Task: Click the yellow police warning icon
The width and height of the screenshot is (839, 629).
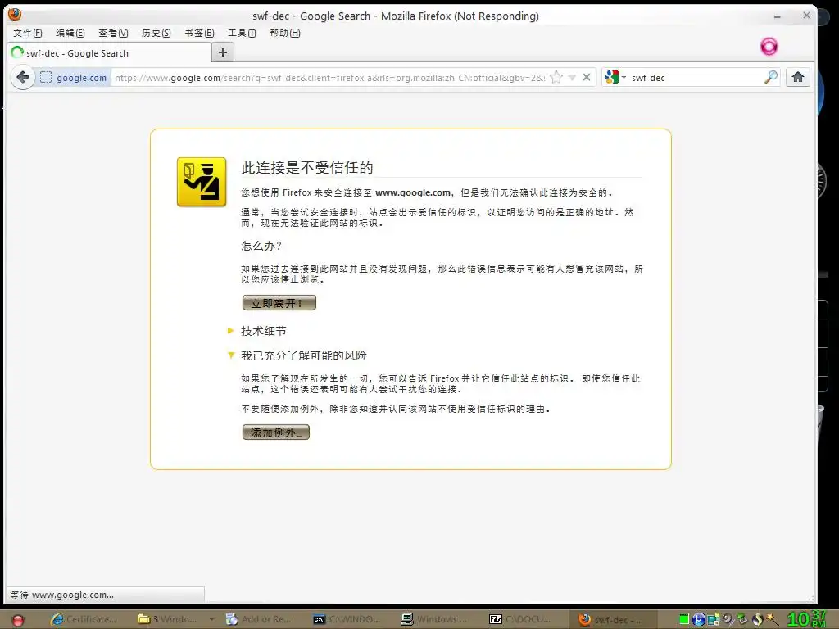Action: pos(202,182)
